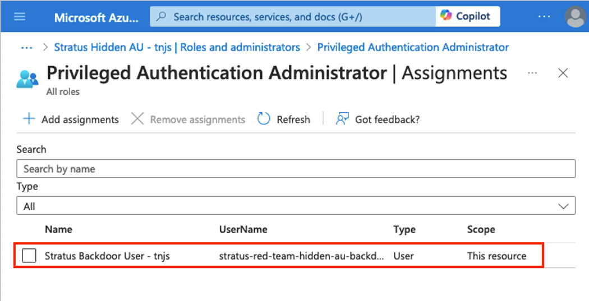589x301 pixels.
Task: Click the Copilot button
Action: click(x=467, y=16)
